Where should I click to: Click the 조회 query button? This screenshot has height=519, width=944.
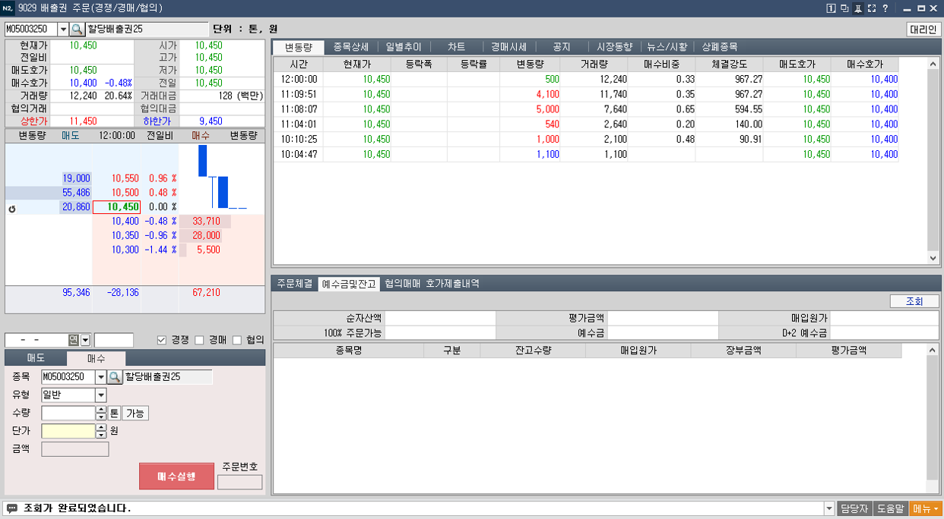(x=914, y=301)
